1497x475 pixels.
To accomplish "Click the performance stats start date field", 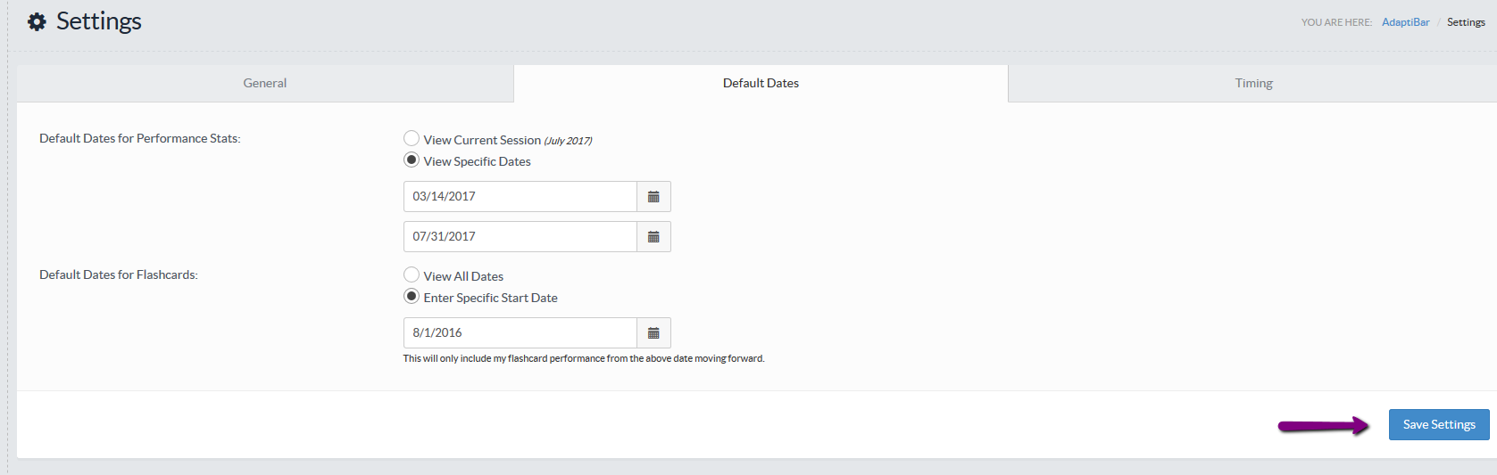I will (520, 197).
